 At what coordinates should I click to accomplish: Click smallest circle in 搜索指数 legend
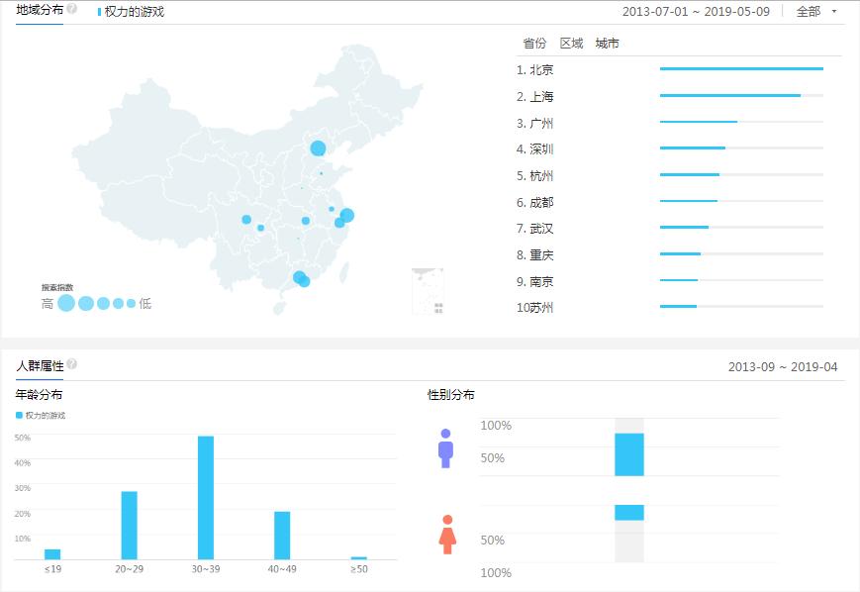131,303
